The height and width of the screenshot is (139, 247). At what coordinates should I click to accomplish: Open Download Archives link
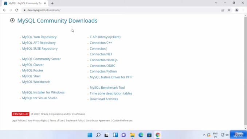tap(104, 99)
